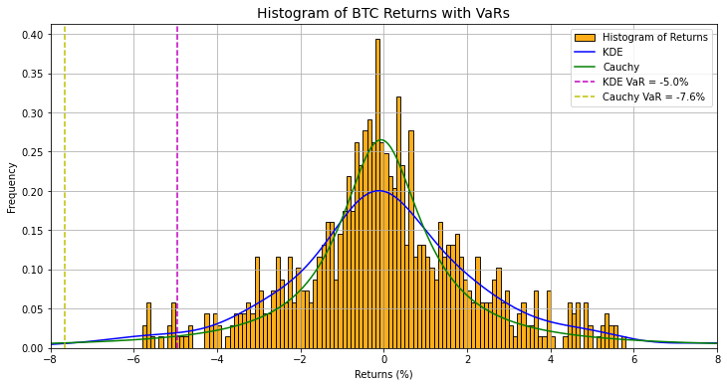Click the x-axis tick label '4'
The width and height of the screenshot is (727, 386).
click(x=551, y=359)
